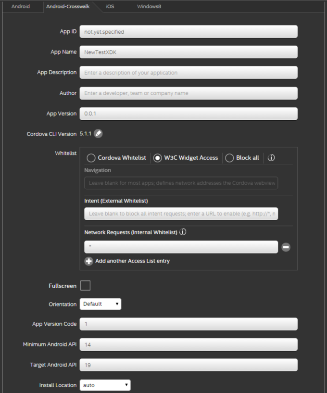The height and width of the screenshot is (393, 327).
Task: Open the Orientation dropdown
Action: point(101,304)
